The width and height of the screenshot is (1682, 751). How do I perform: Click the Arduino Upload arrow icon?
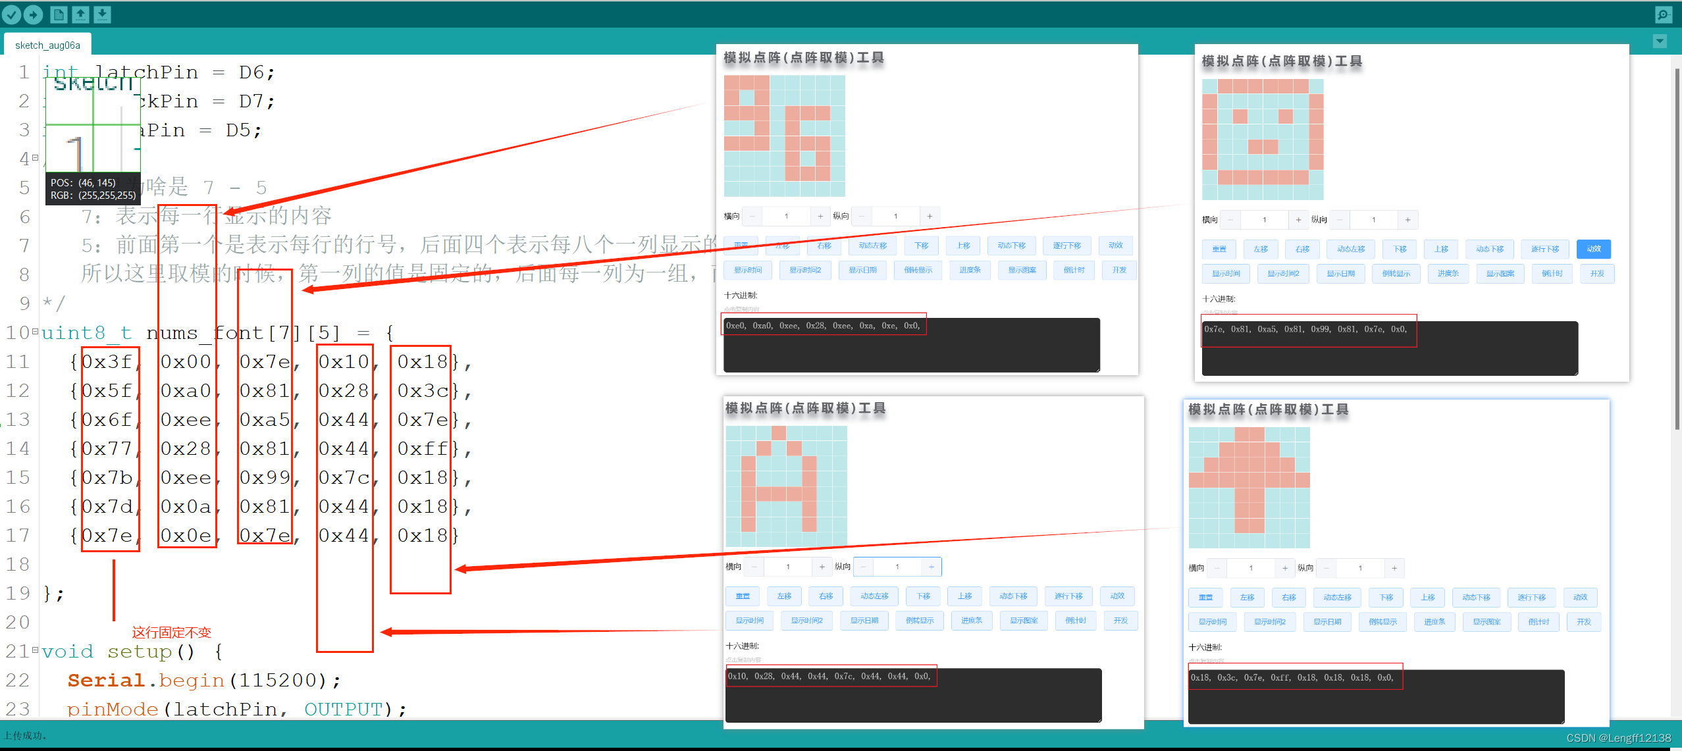pos(34,14)
